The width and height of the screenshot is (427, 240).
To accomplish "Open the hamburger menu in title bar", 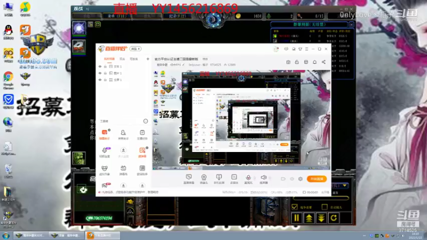I will [306, 49].
